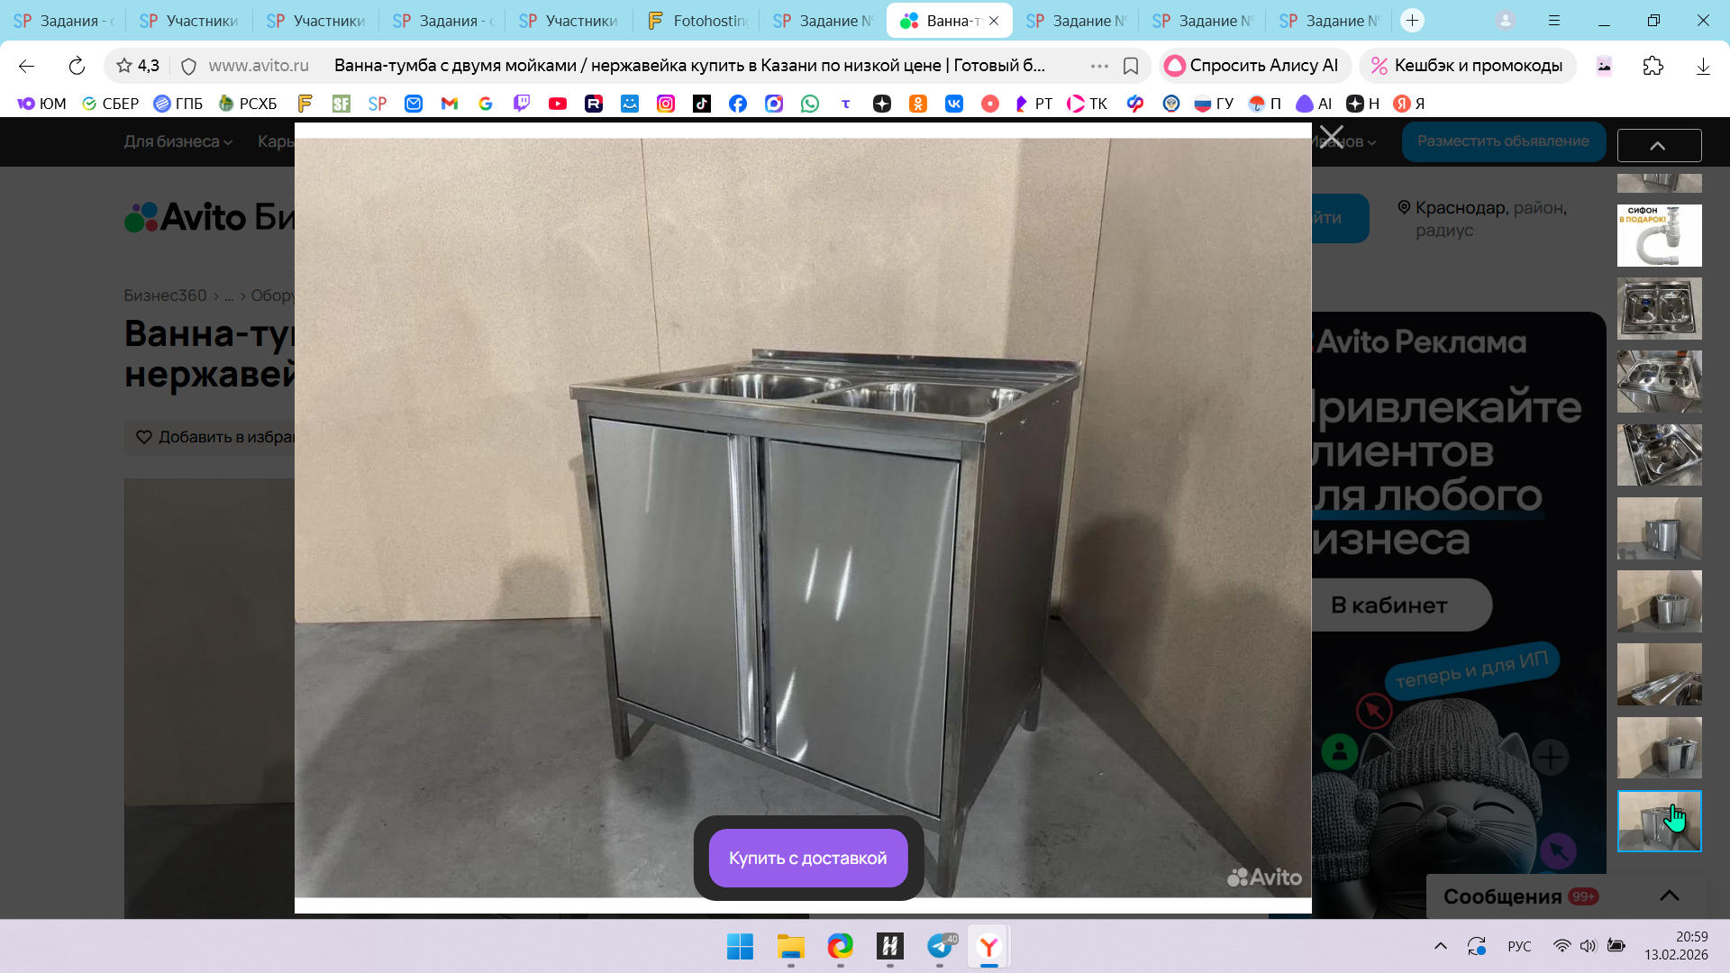
Task: Open a new browser tab
Action: 1412,20
